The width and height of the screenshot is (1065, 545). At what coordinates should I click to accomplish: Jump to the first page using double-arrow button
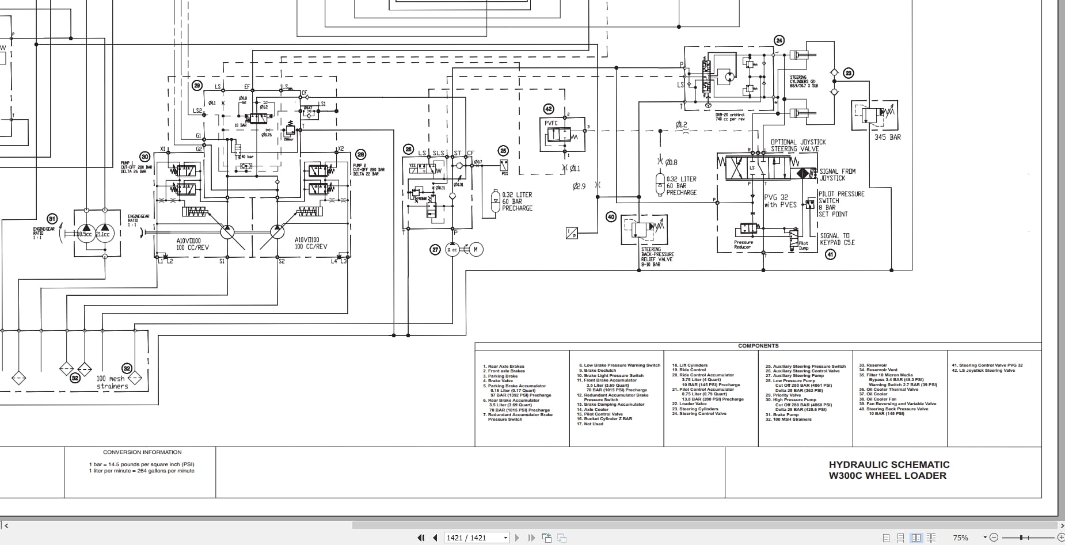pos(420,538)
